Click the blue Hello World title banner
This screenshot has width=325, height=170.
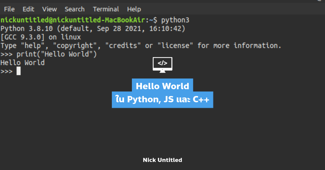pos(162,86)
